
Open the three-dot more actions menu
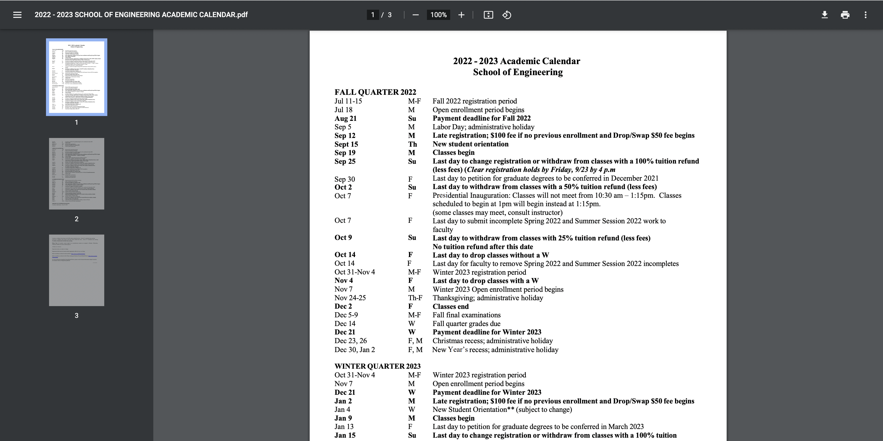pos(866,15)
